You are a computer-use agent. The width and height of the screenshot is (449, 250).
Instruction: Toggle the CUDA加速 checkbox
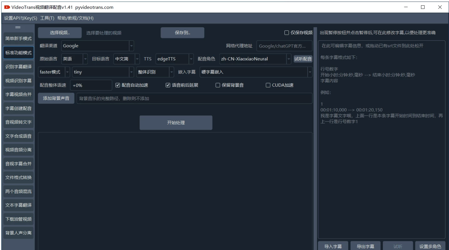pyautogui.click(x=268, y=85)
